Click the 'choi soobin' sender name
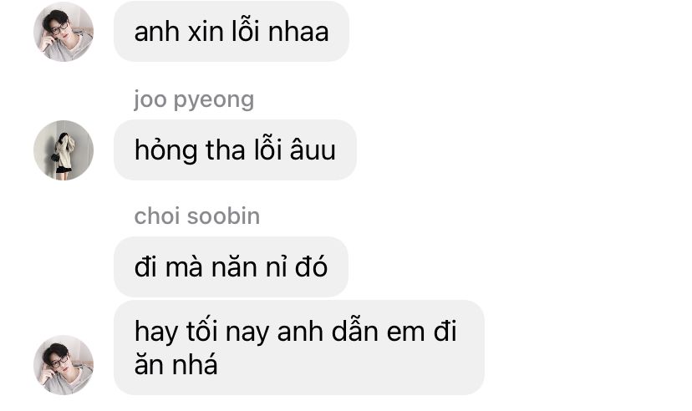This screenshot has width=692, height=411. click(197, 216)
